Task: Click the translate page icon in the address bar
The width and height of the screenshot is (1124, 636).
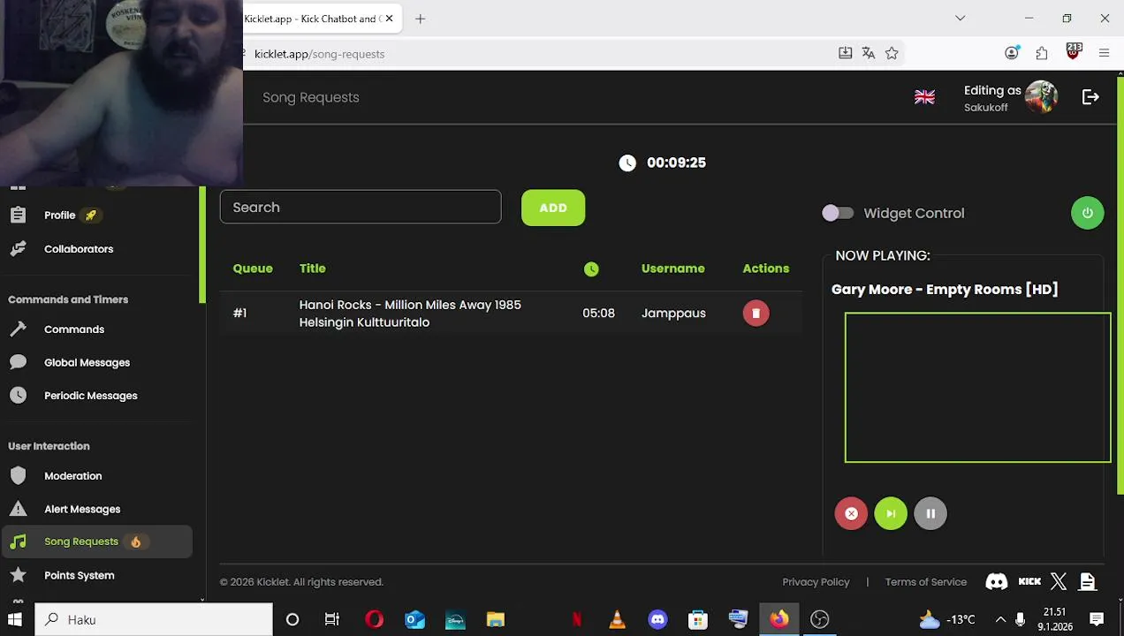Action: coord(869,53)
